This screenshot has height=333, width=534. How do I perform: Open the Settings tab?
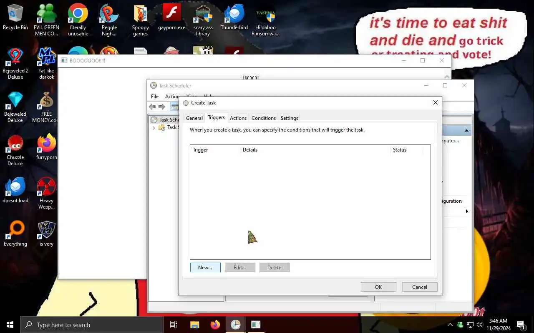pyautogui.click(x=290, y=118)
